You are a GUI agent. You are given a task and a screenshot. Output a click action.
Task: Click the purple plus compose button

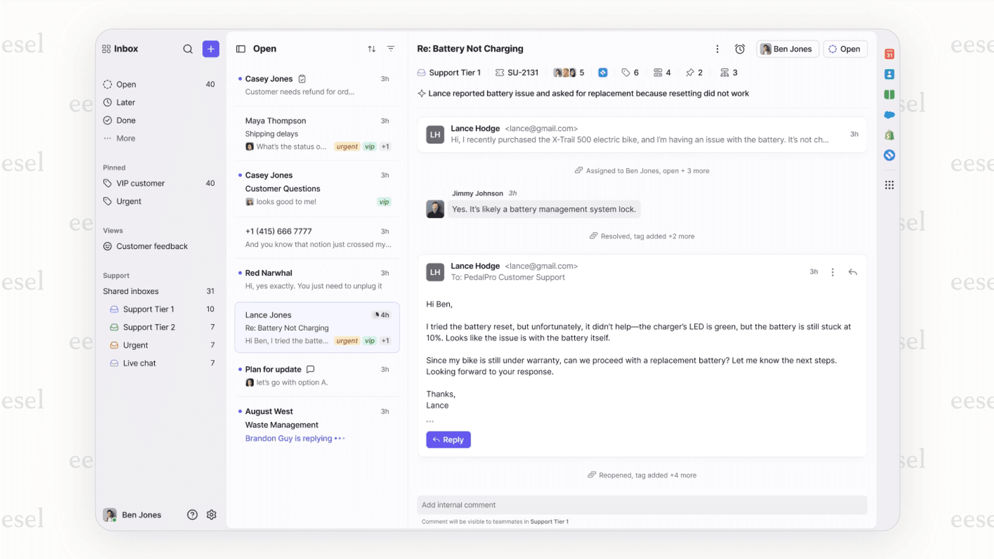211,49
